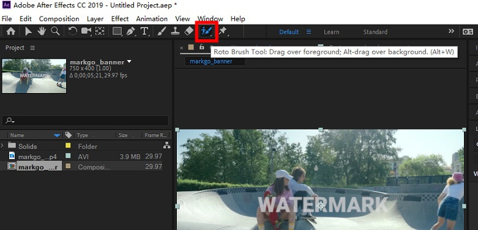Show more workspaces with double chevron
The height and width of the screenshot is (230, 478).
[451, 31]
